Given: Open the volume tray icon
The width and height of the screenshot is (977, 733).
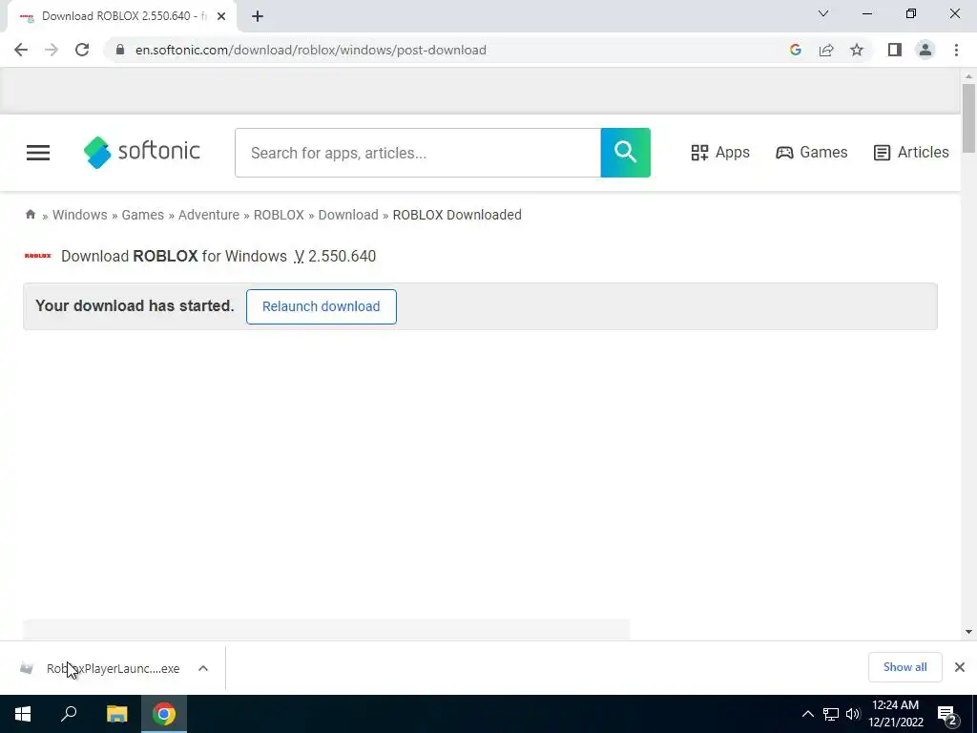Looking at the screenshot, I should 853,714.
